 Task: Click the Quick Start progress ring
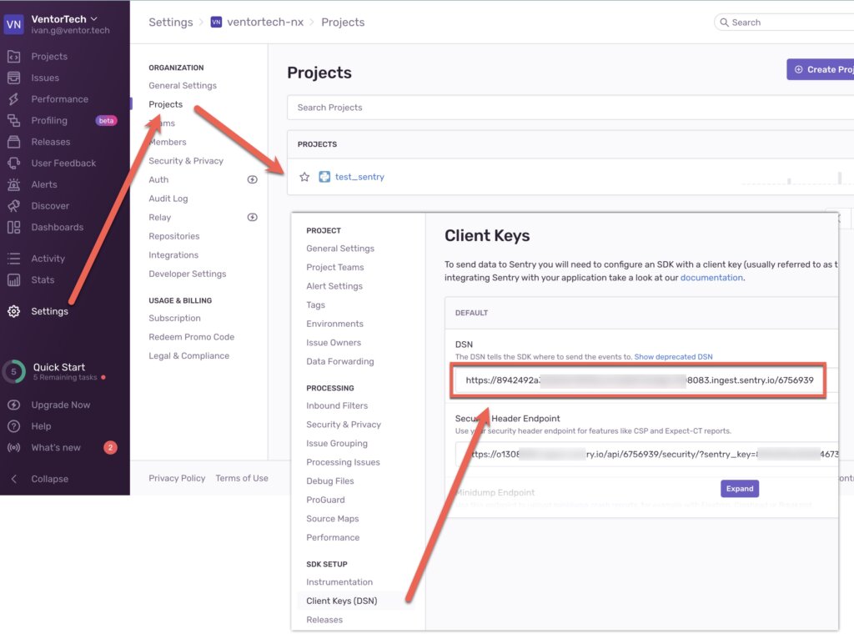[x=13, y=371]
